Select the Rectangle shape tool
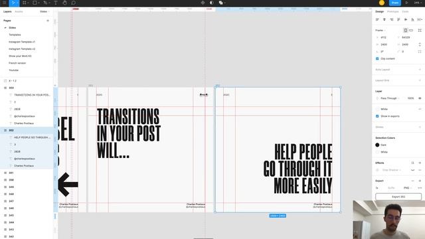This screenshot has width=425, height=239. coord(35,3)
